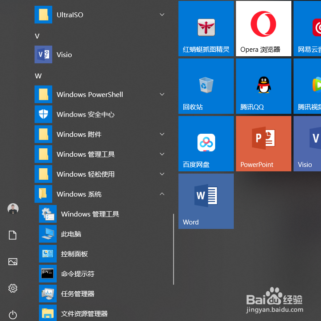Click the UltraISO folder icon
The image size is (321, 321).
coord(43,15)
